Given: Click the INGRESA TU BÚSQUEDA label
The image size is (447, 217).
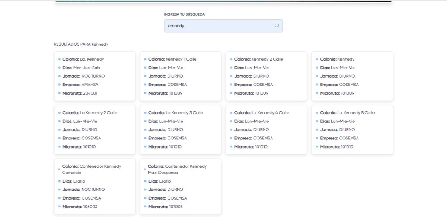Looking at the screenshot, I should coord(184,14).
